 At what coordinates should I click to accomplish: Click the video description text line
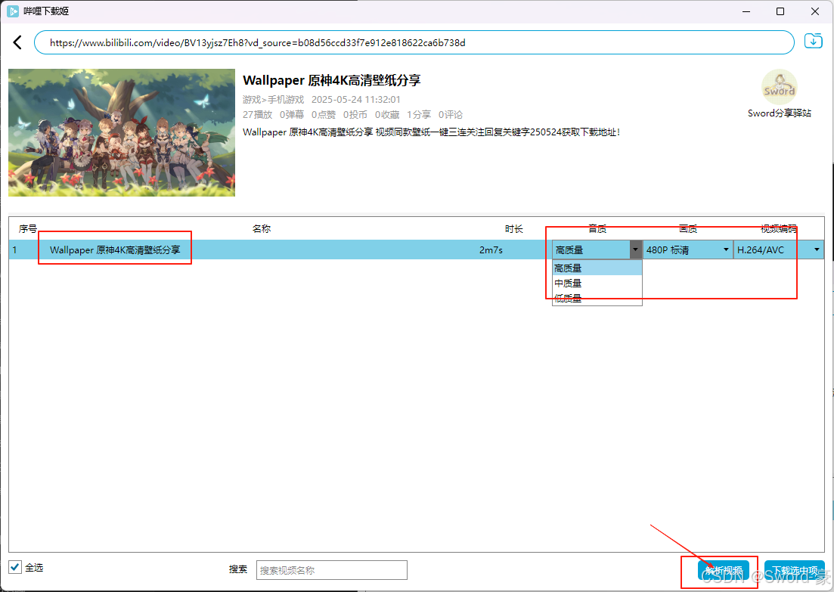click(x=431, y=132)
